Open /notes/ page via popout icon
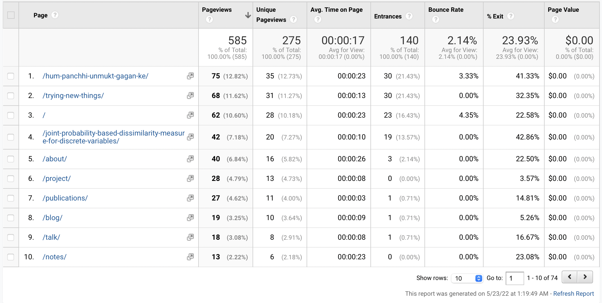 coord(190,257)
